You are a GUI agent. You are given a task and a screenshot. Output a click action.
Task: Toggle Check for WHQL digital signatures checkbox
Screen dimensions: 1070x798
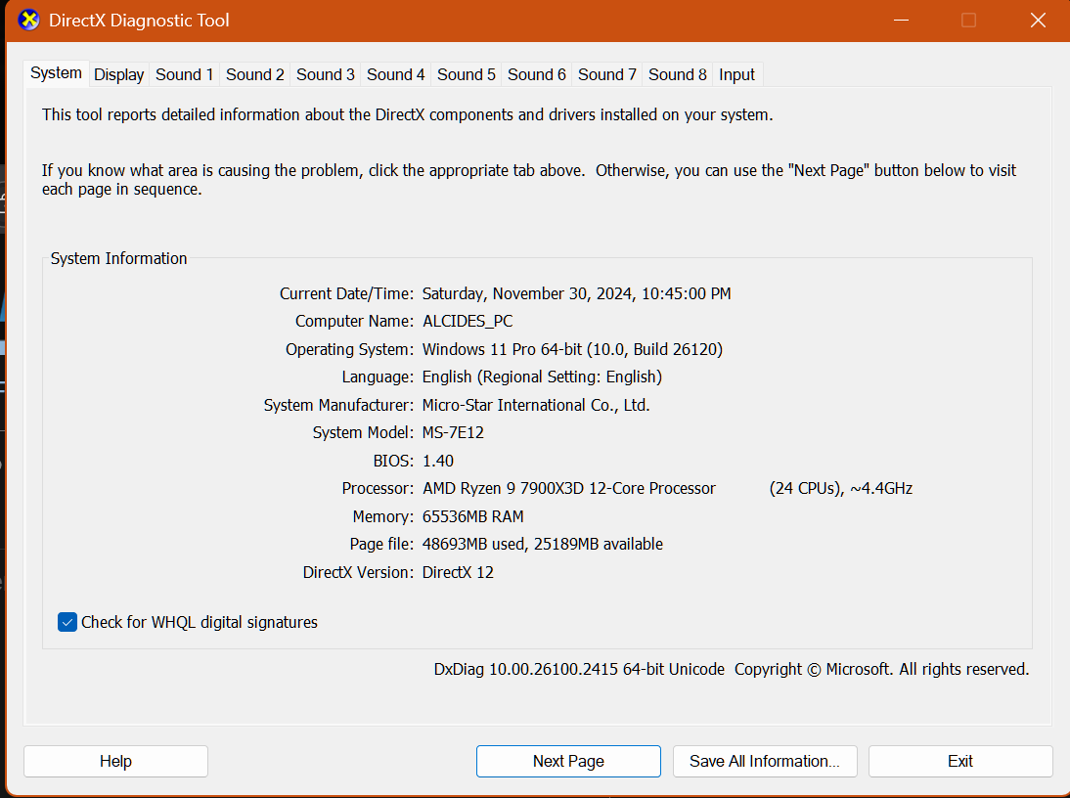tap(67, 622)
